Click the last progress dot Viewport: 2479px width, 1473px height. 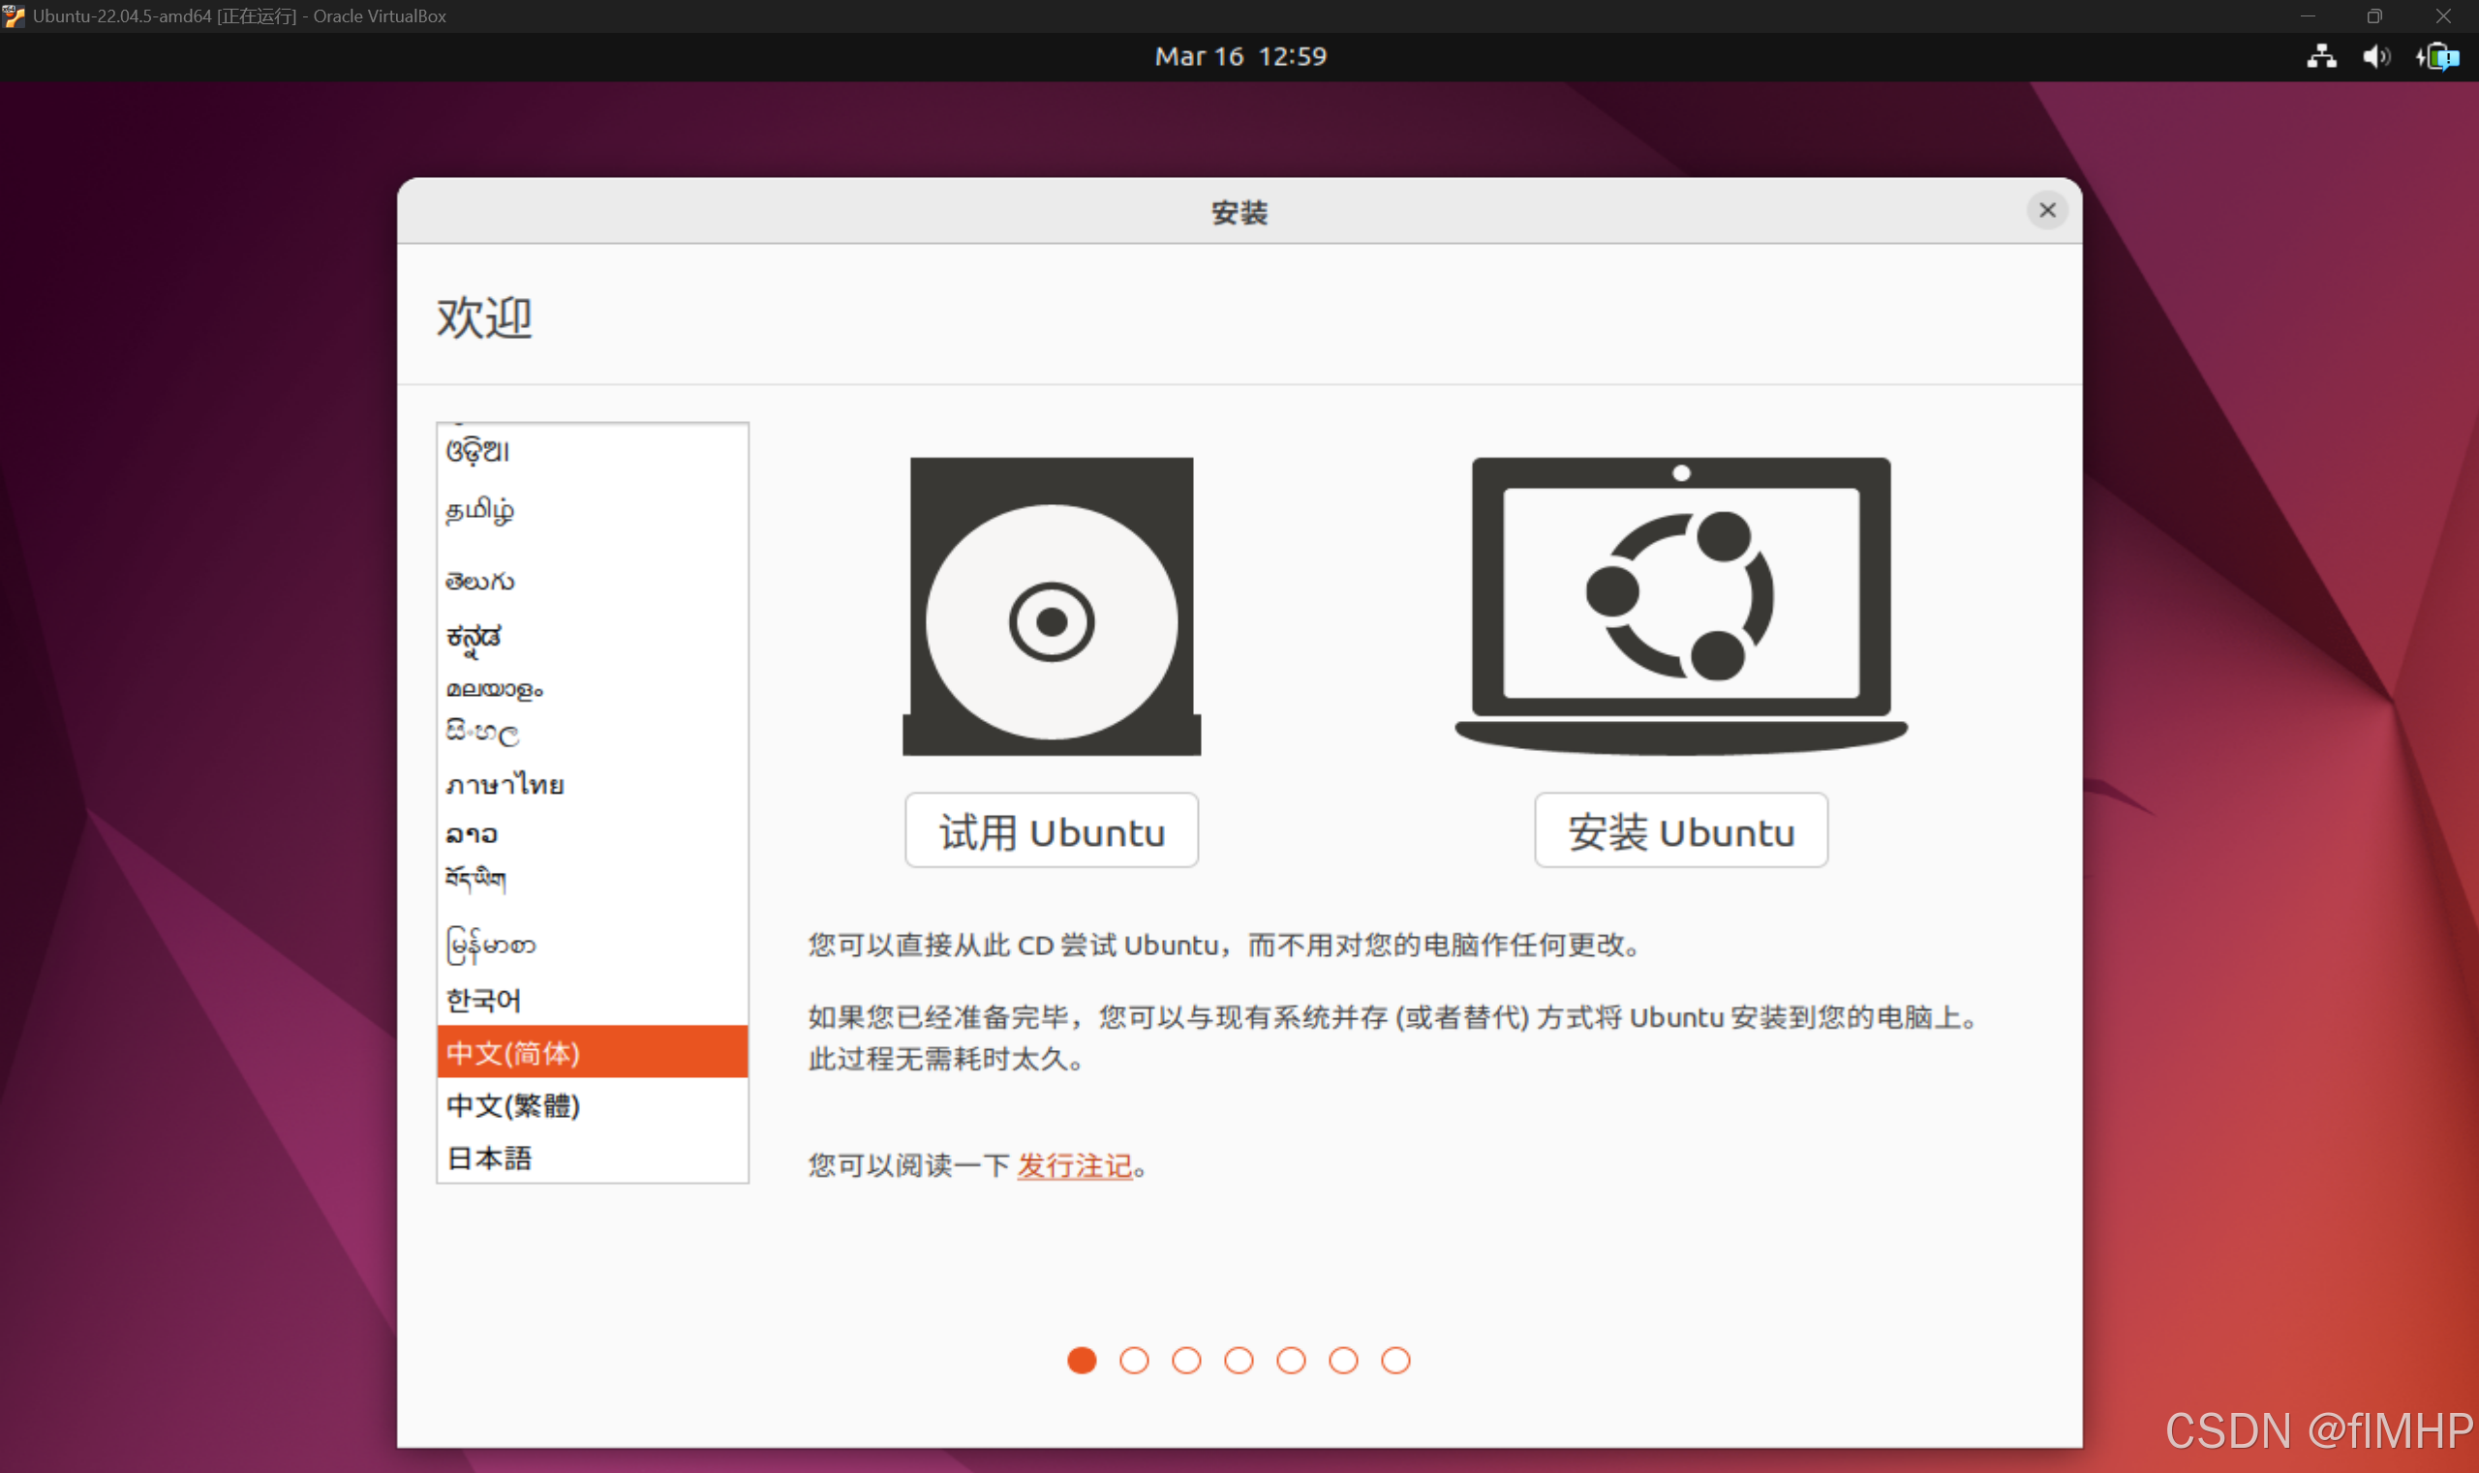[x=1395, y=1360]
